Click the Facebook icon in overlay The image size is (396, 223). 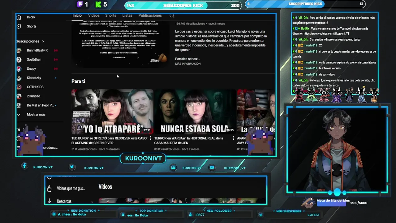click(x=24, y=166)
